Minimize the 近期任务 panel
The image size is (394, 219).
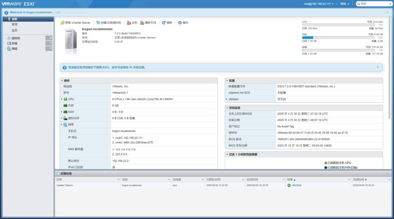tap(387, 174)
